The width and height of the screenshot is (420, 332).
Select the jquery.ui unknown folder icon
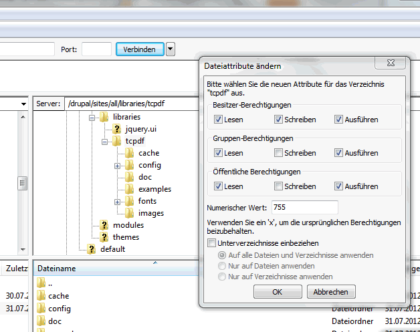point(117,129)
